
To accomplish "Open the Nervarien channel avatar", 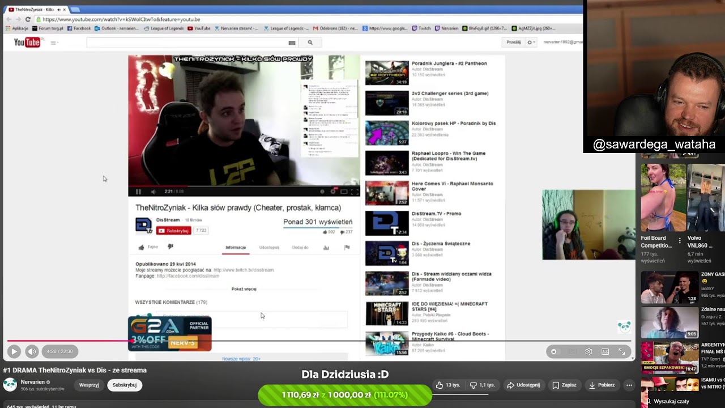I will point(10,385).
